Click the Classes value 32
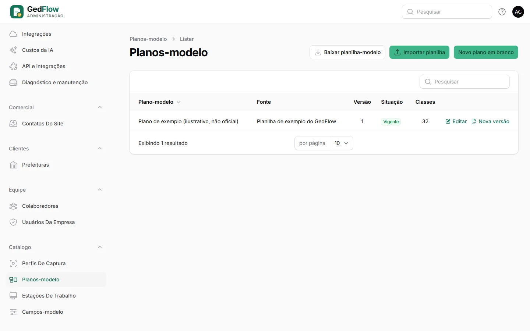This screenshot has width=530, height=331. [425, 121]
